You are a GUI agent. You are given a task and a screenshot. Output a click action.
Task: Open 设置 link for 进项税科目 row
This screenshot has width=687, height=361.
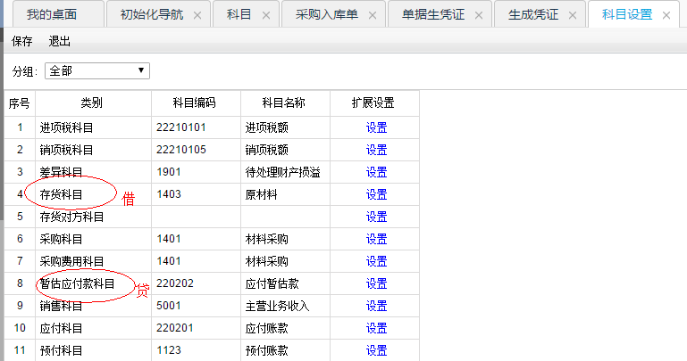click(376, 127)
